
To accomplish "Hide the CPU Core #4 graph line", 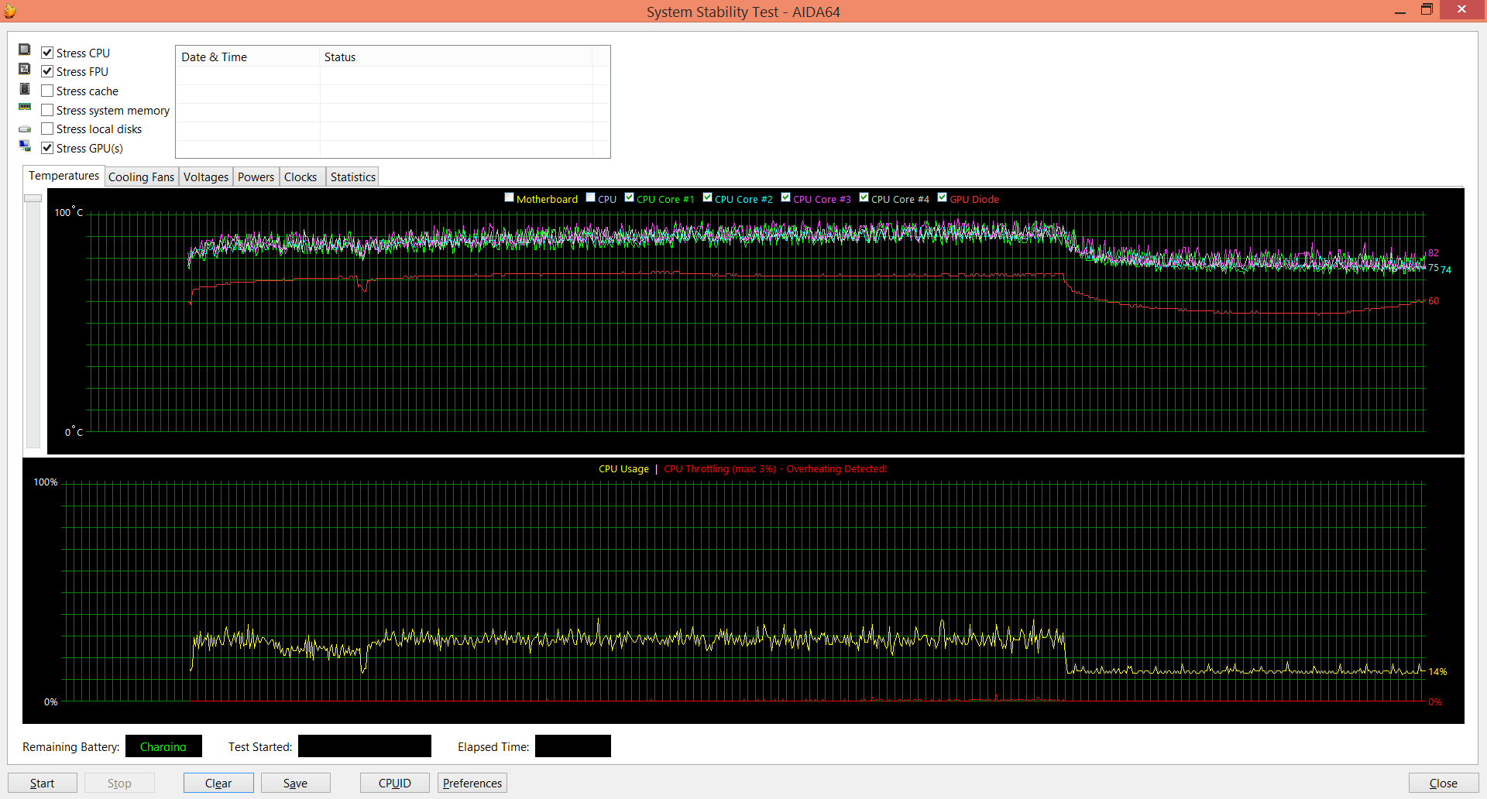I will click(x=864, y=197).
